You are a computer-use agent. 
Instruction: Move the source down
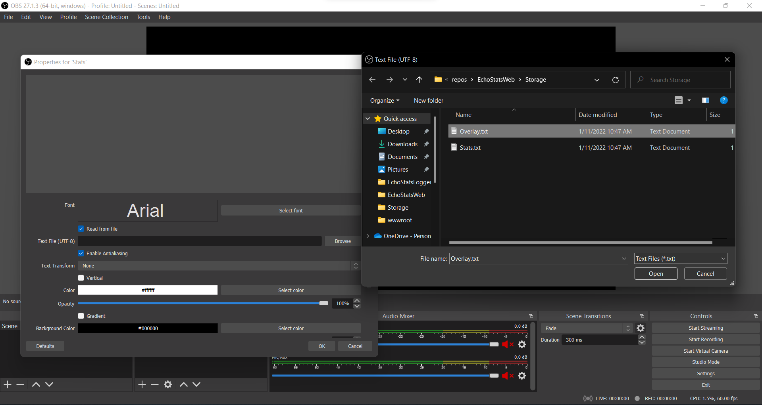click(x=196, y=384)
